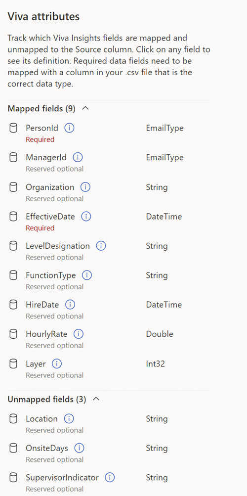Select the PersonId field name
The image size is (247, 496).
(42, 128)
